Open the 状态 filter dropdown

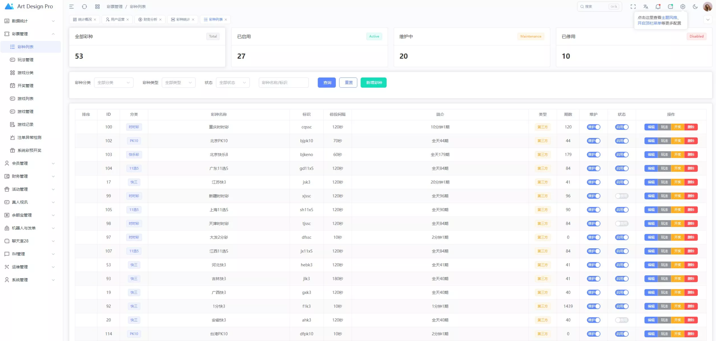pos(232,82)
